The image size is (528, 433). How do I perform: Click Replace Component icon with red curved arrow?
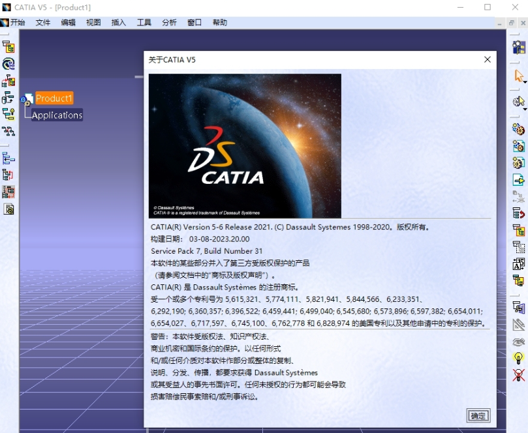click(519, 213)
